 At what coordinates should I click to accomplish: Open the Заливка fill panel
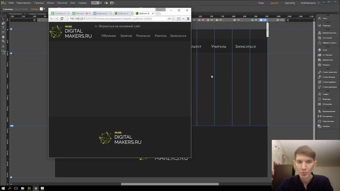pos(324,126)
